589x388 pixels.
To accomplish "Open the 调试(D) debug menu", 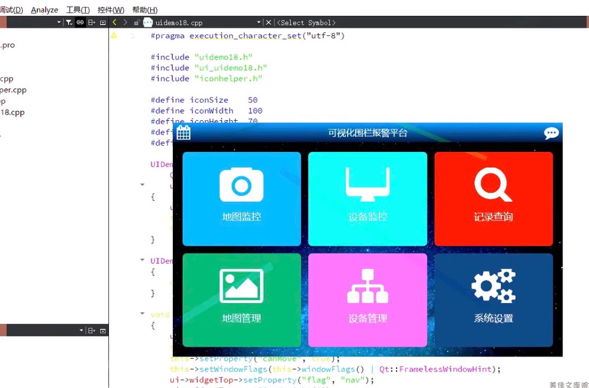I will coord(11,10).
